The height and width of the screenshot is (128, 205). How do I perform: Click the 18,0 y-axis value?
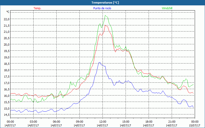pos(7,70)
